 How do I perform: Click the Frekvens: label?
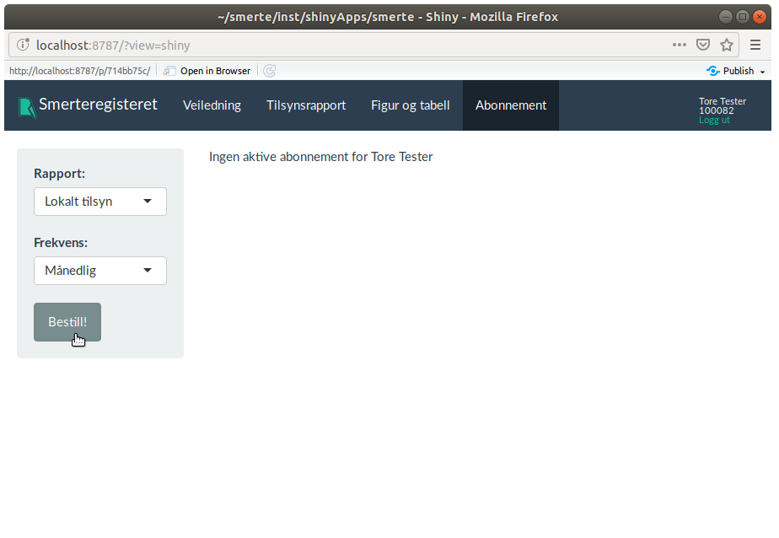click(x=61, y=242)
